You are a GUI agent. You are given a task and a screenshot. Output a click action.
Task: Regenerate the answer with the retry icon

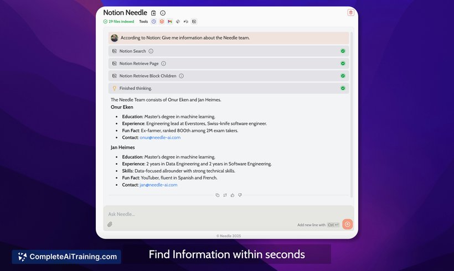tap(225, 195)
